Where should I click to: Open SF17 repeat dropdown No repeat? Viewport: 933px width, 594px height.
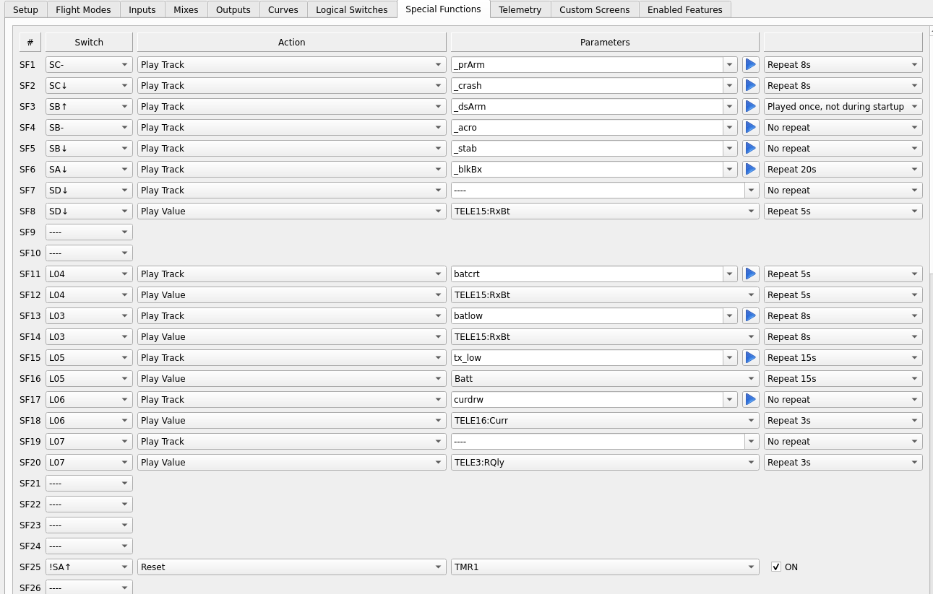(x=843, y=400)
